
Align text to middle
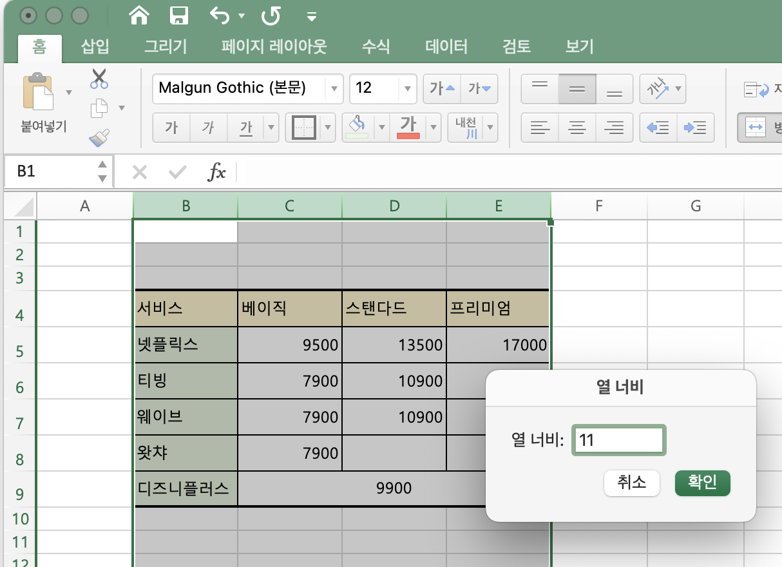577,88
